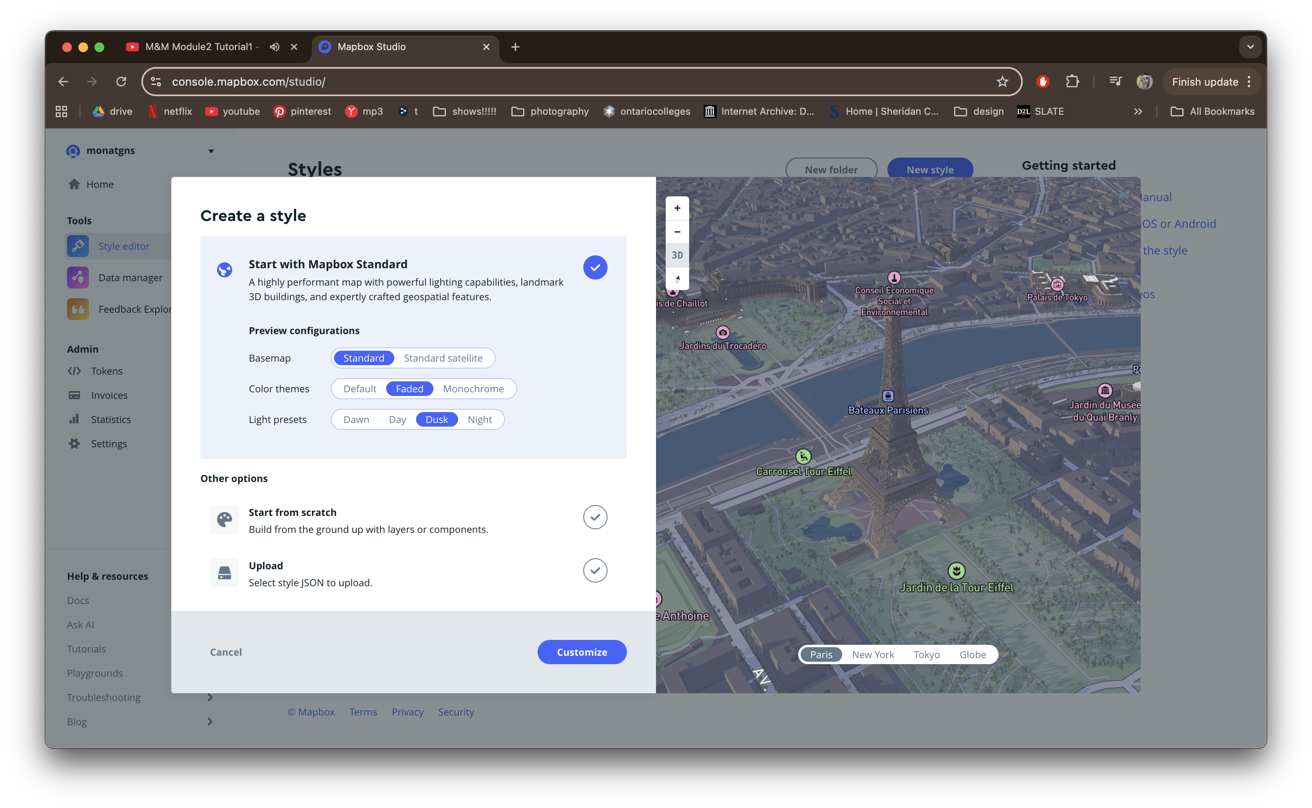Screen dimensions: 1312x808
Task: Click the Customize button
Action: click(582, 651)
